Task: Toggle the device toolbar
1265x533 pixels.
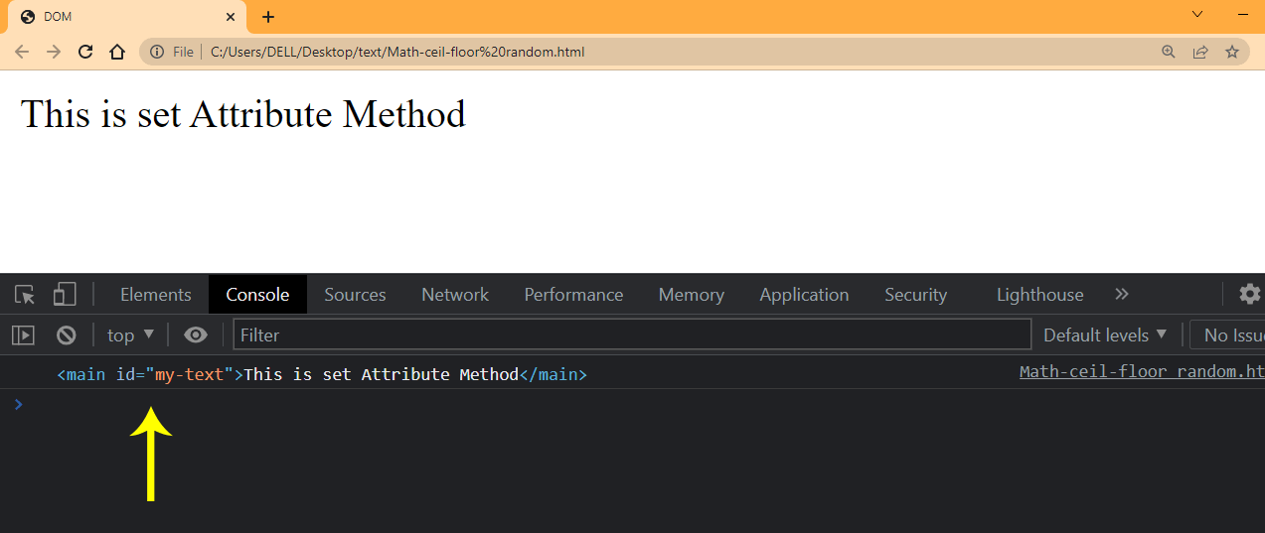Action: tap(65, 295)
